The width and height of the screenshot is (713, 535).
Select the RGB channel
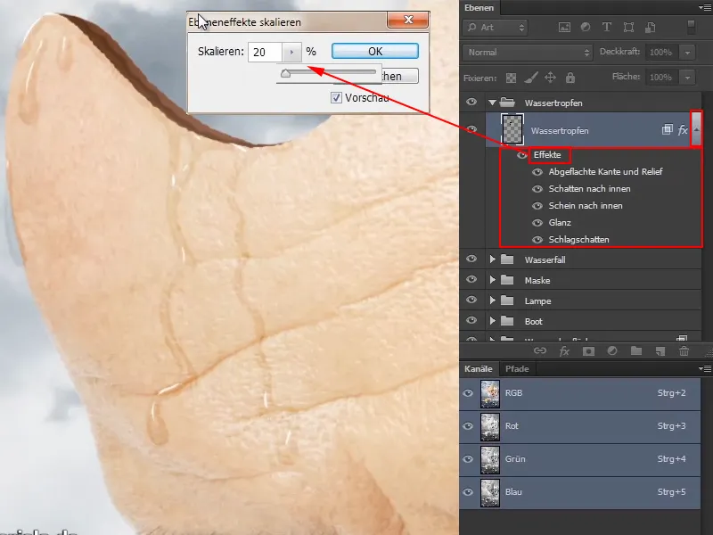click(580, 393)
